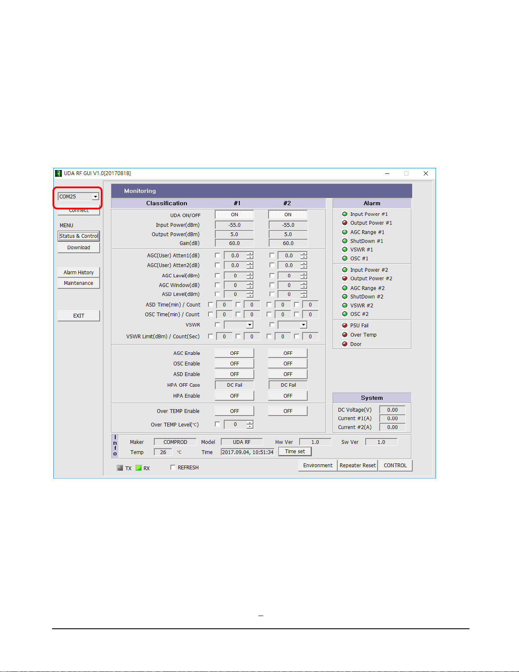
Task: Open the Status & Control menu
Action: [x=79, y=236]
